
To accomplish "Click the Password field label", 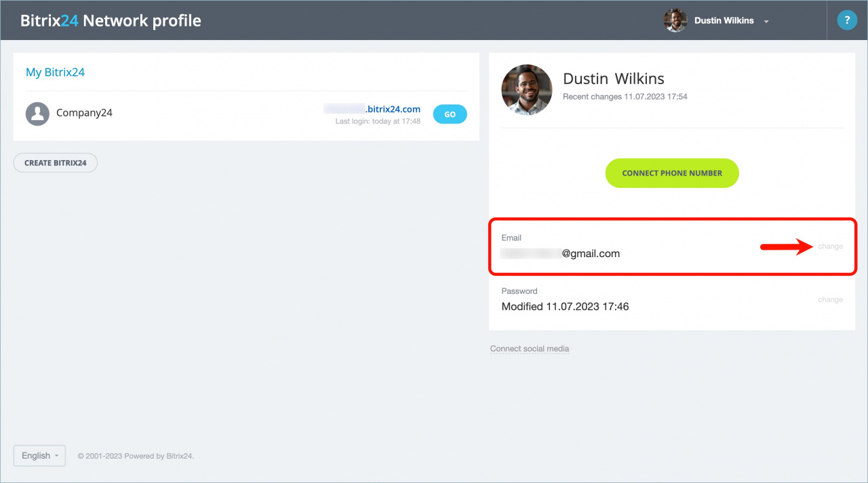I will pos(519,291).
